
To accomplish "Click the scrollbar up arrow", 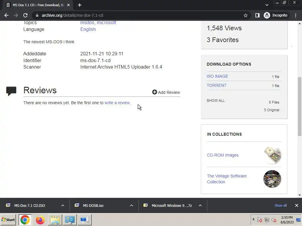I will coord(300,24).
